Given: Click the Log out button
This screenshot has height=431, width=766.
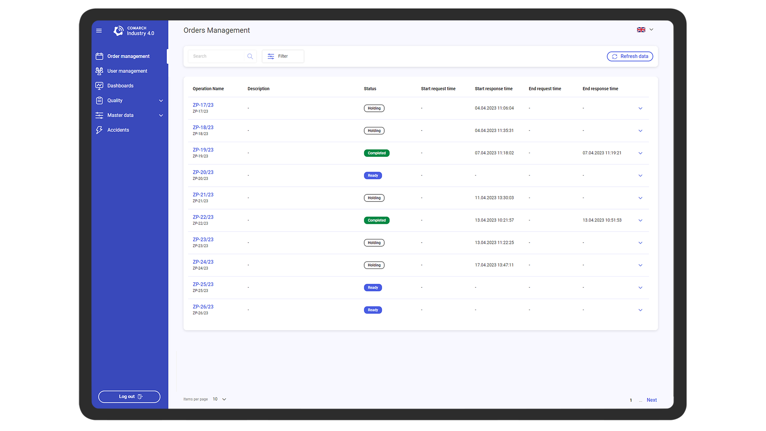Looking at the screenshot, I should coord(129,397).
